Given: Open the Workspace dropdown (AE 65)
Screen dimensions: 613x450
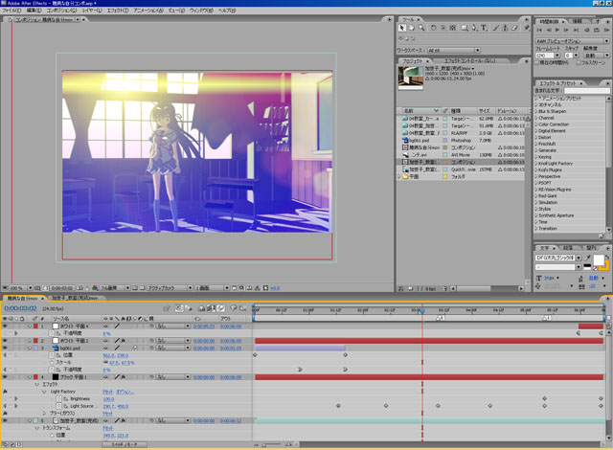Looking at the screenshot, I should 453,51.
